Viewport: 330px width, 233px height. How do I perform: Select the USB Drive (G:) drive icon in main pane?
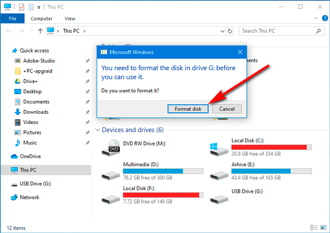(x=219, y=199)
